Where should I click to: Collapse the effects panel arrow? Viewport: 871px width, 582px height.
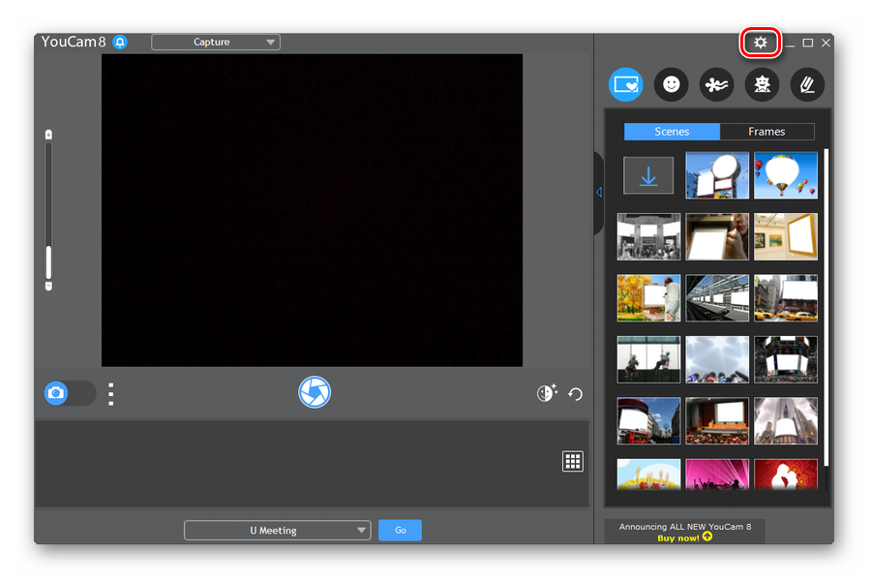[599, 193]
